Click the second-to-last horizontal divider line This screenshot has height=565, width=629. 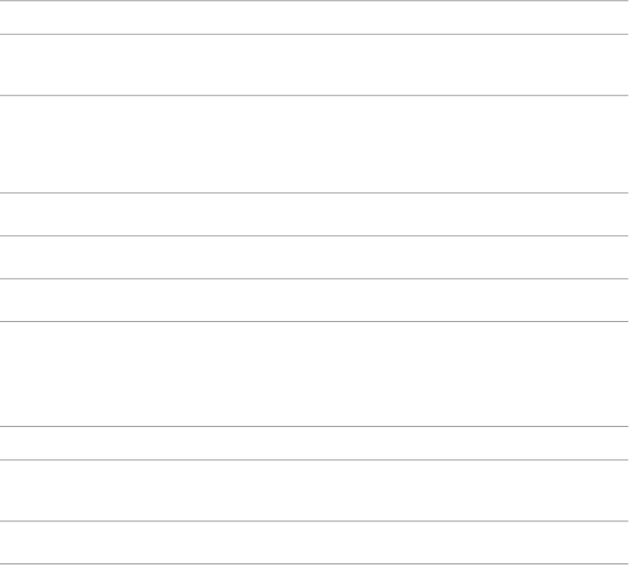coord(314,520)
